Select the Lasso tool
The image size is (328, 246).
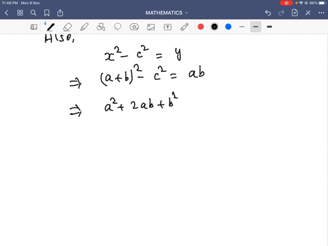tap(118, 27)
